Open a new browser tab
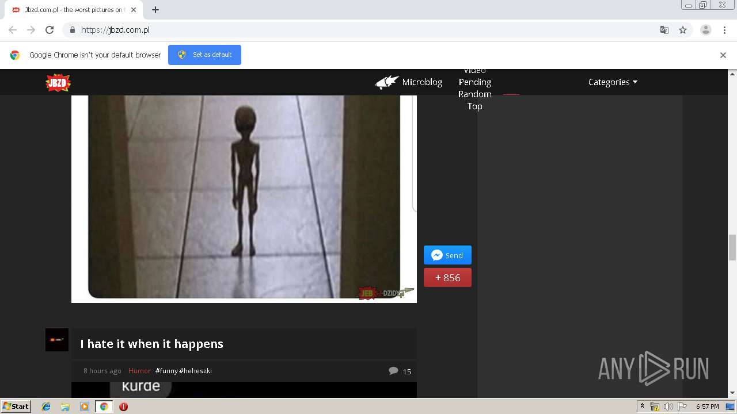This screenshot has height=414, width=737. click(x=155, y=10)
